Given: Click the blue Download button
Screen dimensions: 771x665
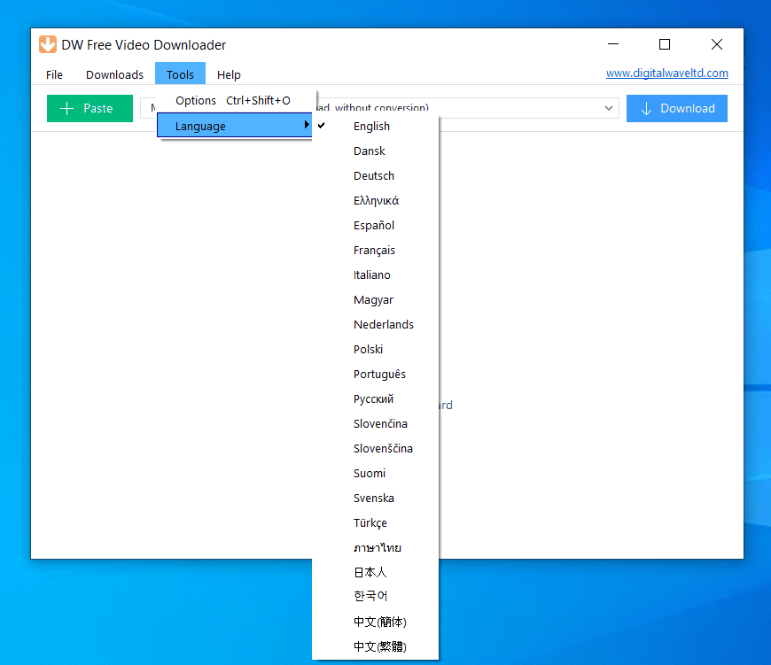Looking at the screenshot, I should tap(676, 108).
